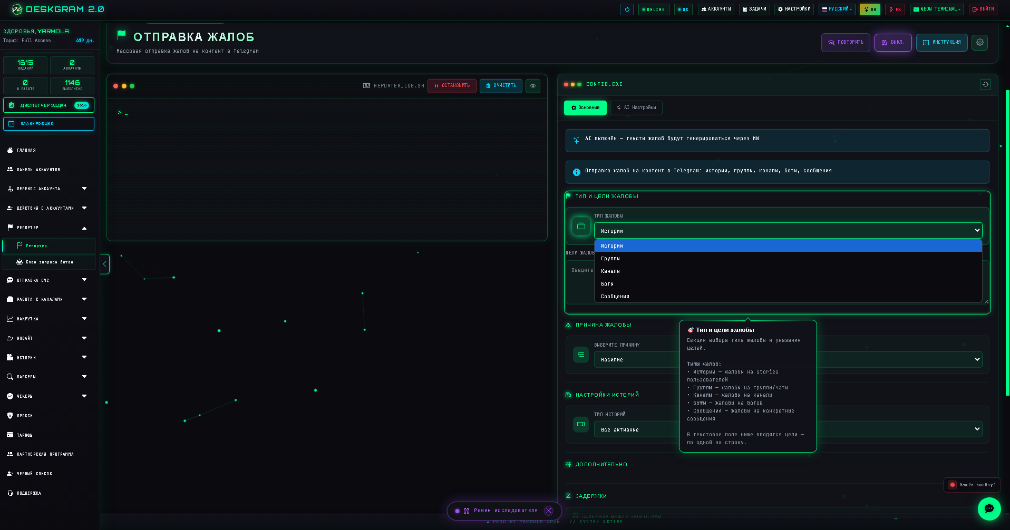Viewport: 1010px width, 530px height.
Task: Click the Панель аккаунтов sidebar icon
Action: pos(10,170)
